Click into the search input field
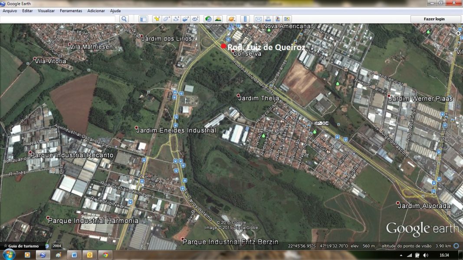 point(59,19)
